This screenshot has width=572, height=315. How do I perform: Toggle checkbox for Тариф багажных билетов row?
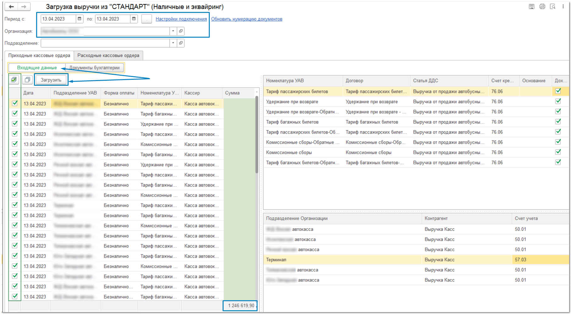coord(558,122)
